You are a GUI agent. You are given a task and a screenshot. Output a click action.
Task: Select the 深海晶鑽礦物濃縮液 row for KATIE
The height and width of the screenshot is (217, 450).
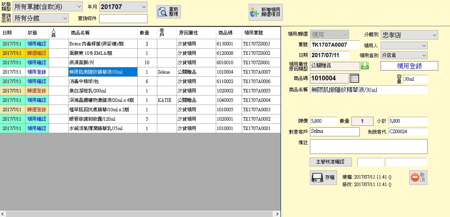tap(102, 100)
